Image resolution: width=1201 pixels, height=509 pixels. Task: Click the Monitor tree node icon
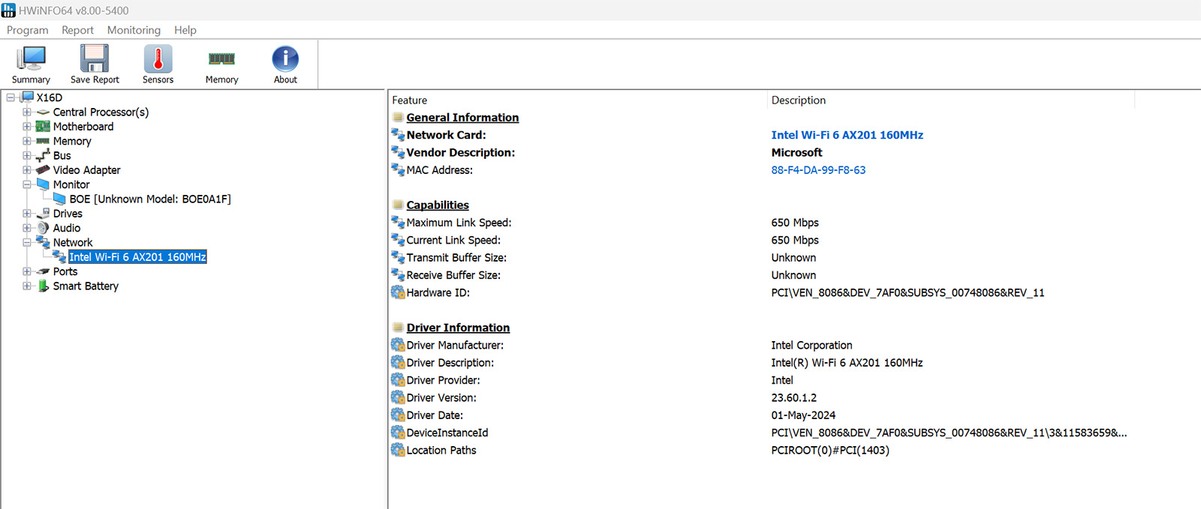tap(44, 184)
